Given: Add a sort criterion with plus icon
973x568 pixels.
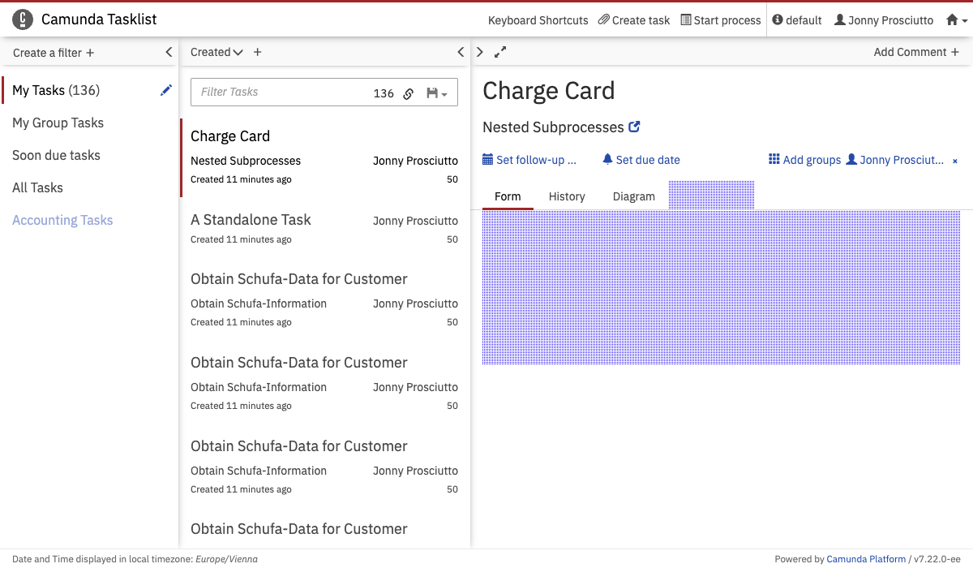Looking at the screenshot, I should click(x=258, y=52).
